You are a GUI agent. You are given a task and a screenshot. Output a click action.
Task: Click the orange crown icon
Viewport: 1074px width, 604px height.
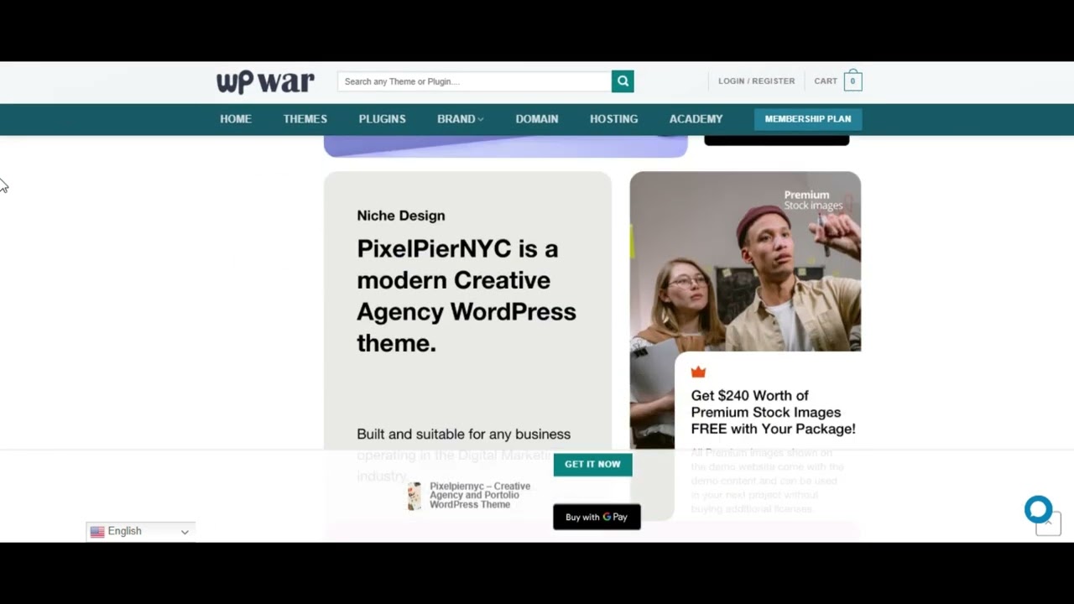(698, 372)
